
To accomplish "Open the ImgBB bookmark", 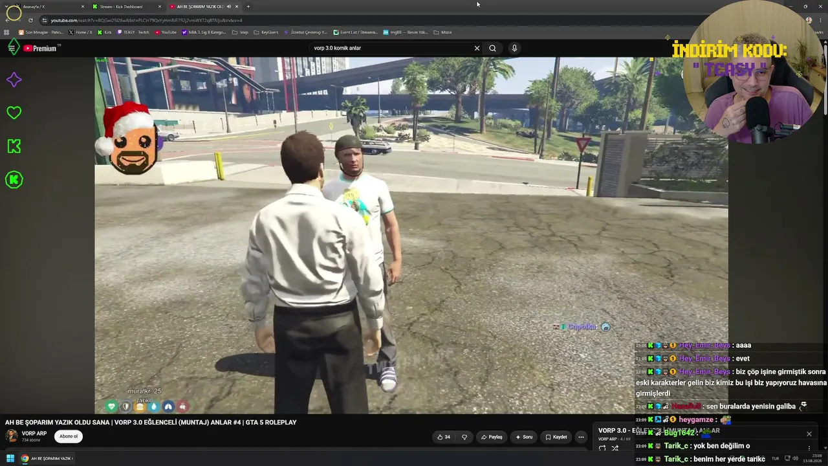I will 406,32.
